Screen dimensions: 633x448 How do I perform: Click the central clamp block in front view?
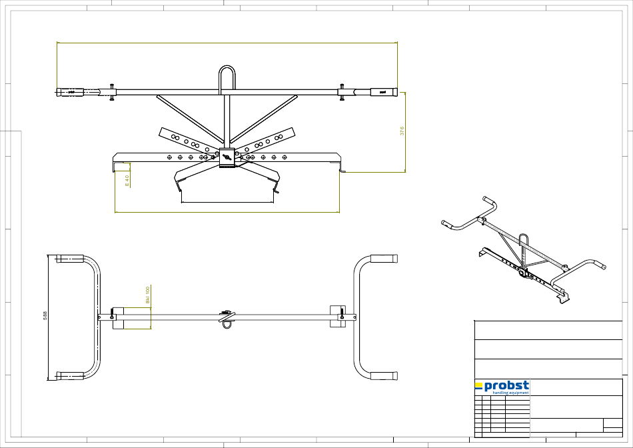pos(227,158)
